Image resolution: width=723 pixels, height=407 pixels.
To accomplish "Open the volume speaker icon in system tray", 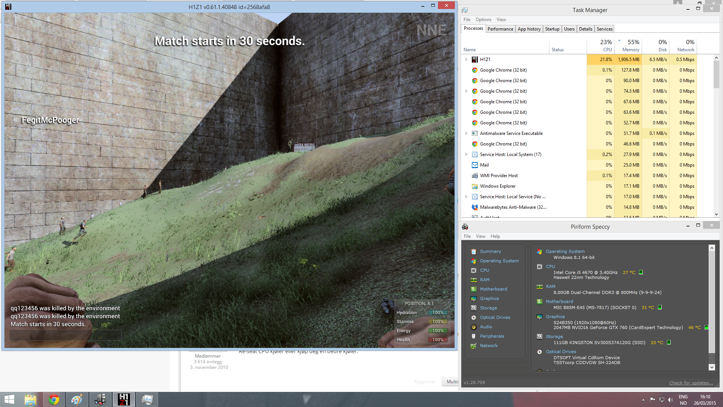I will (x=670, y=400).
